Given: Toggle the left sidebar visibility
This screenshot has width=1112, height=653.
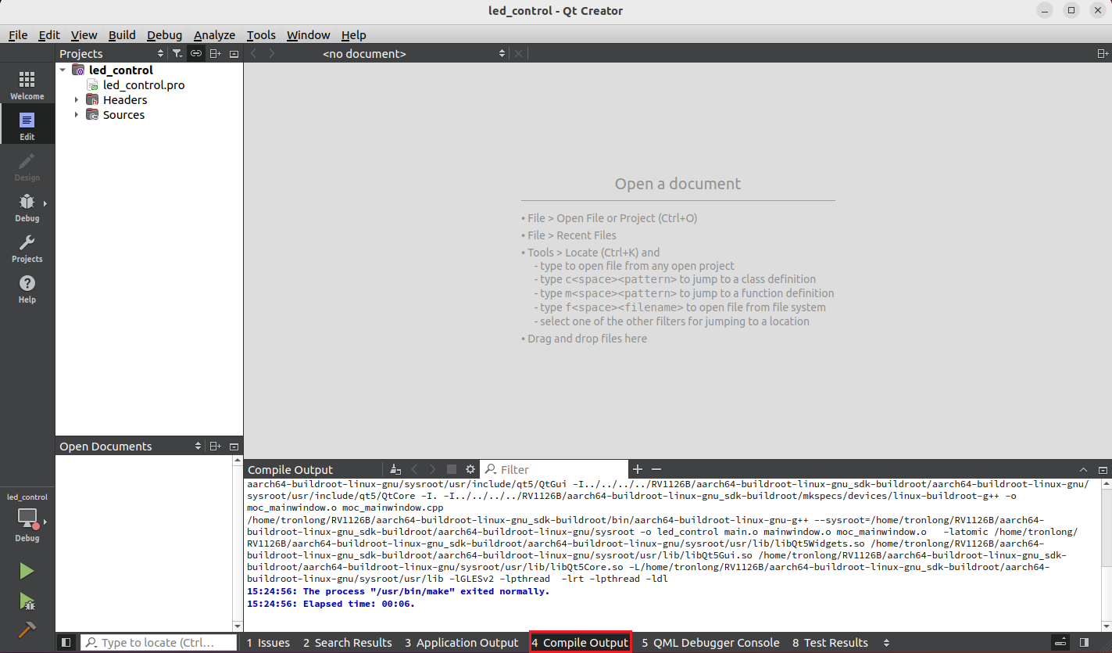Looking at the screenshot, I should [66, 642].
